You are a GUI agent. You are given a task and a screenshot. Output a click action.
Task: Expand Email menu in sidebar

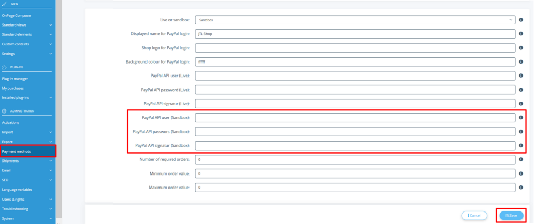(x=51, y=170)
